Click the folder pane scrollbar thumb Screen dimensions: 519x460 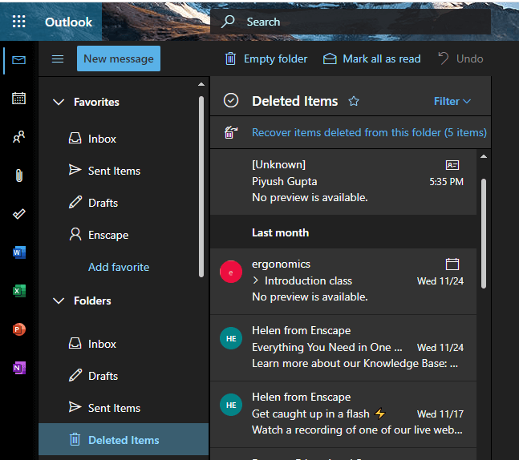201,187
